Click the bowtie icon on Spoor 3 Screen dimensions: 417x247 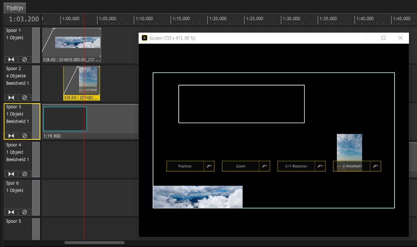point(11,136)
